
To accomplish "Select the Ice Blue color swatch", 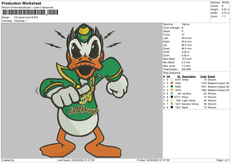I will (x=172, y=93).
